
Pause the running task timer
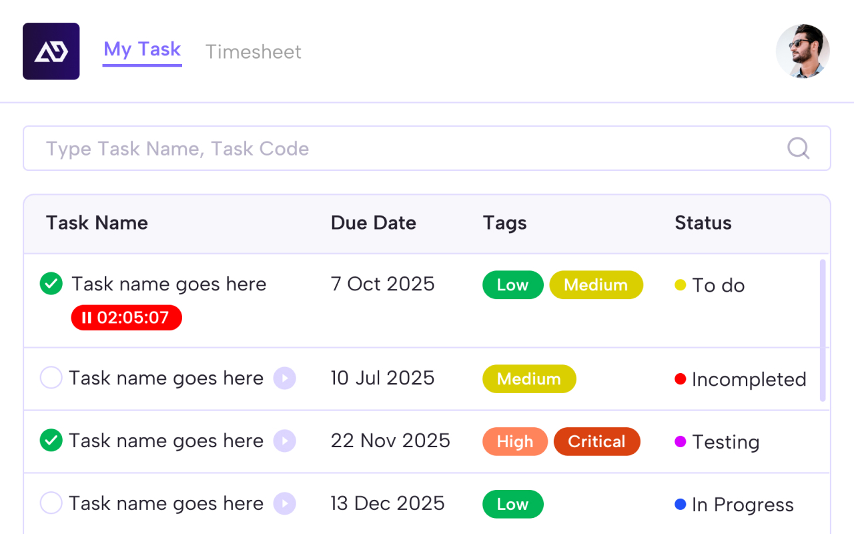tap(86, 317)
